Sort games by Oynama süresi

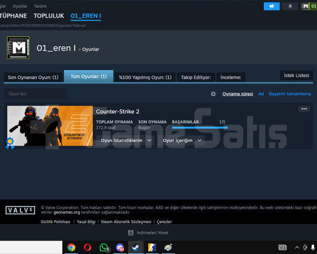point(237,94)
